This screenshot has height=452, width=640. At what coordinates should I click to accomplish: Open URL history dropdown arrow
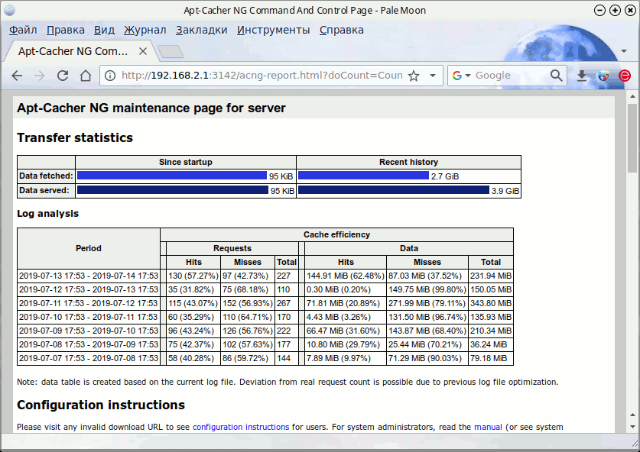click(433, 76)
